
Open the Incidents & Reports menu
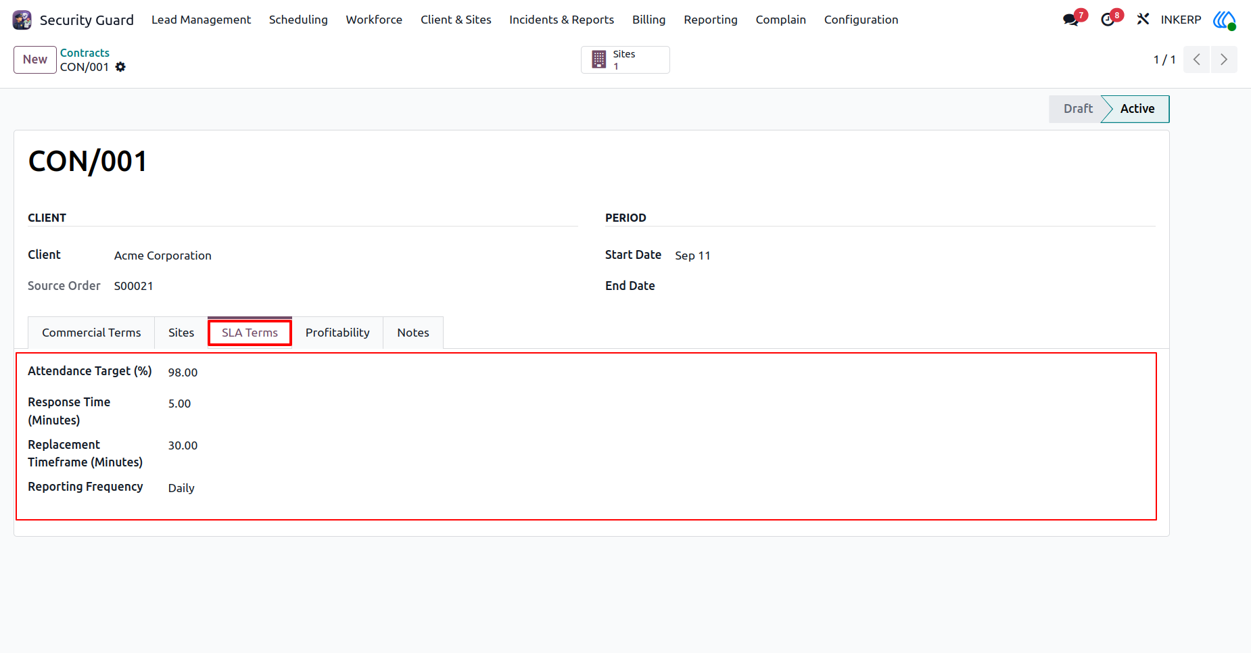tap(561, 20)
